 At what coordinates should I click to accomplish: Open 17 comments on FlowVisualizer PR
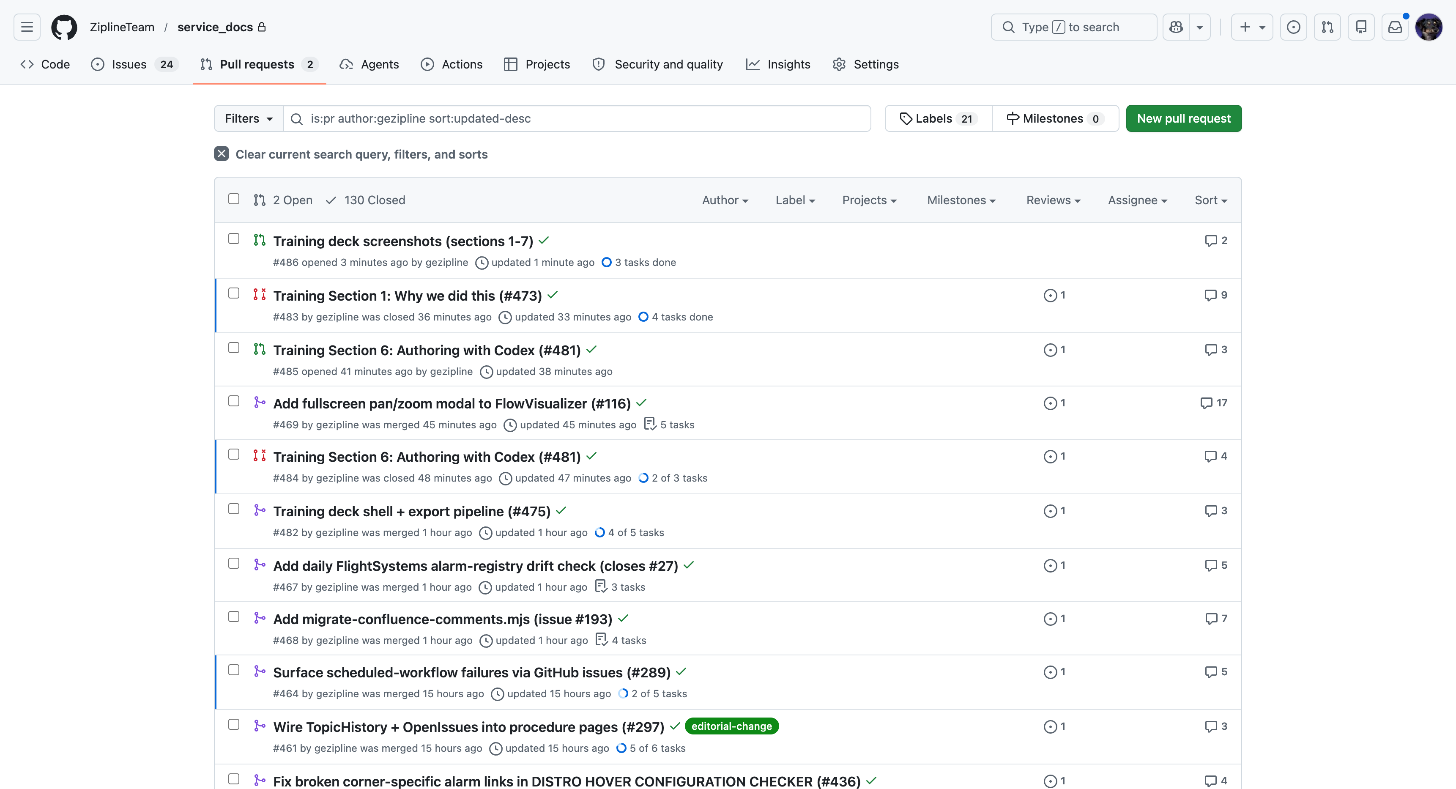click(1213, 403)
